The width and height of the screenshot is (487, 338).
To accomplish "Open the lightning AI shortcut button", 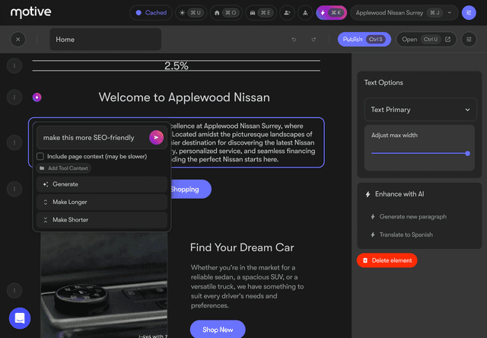I will [x=332, y=13].
